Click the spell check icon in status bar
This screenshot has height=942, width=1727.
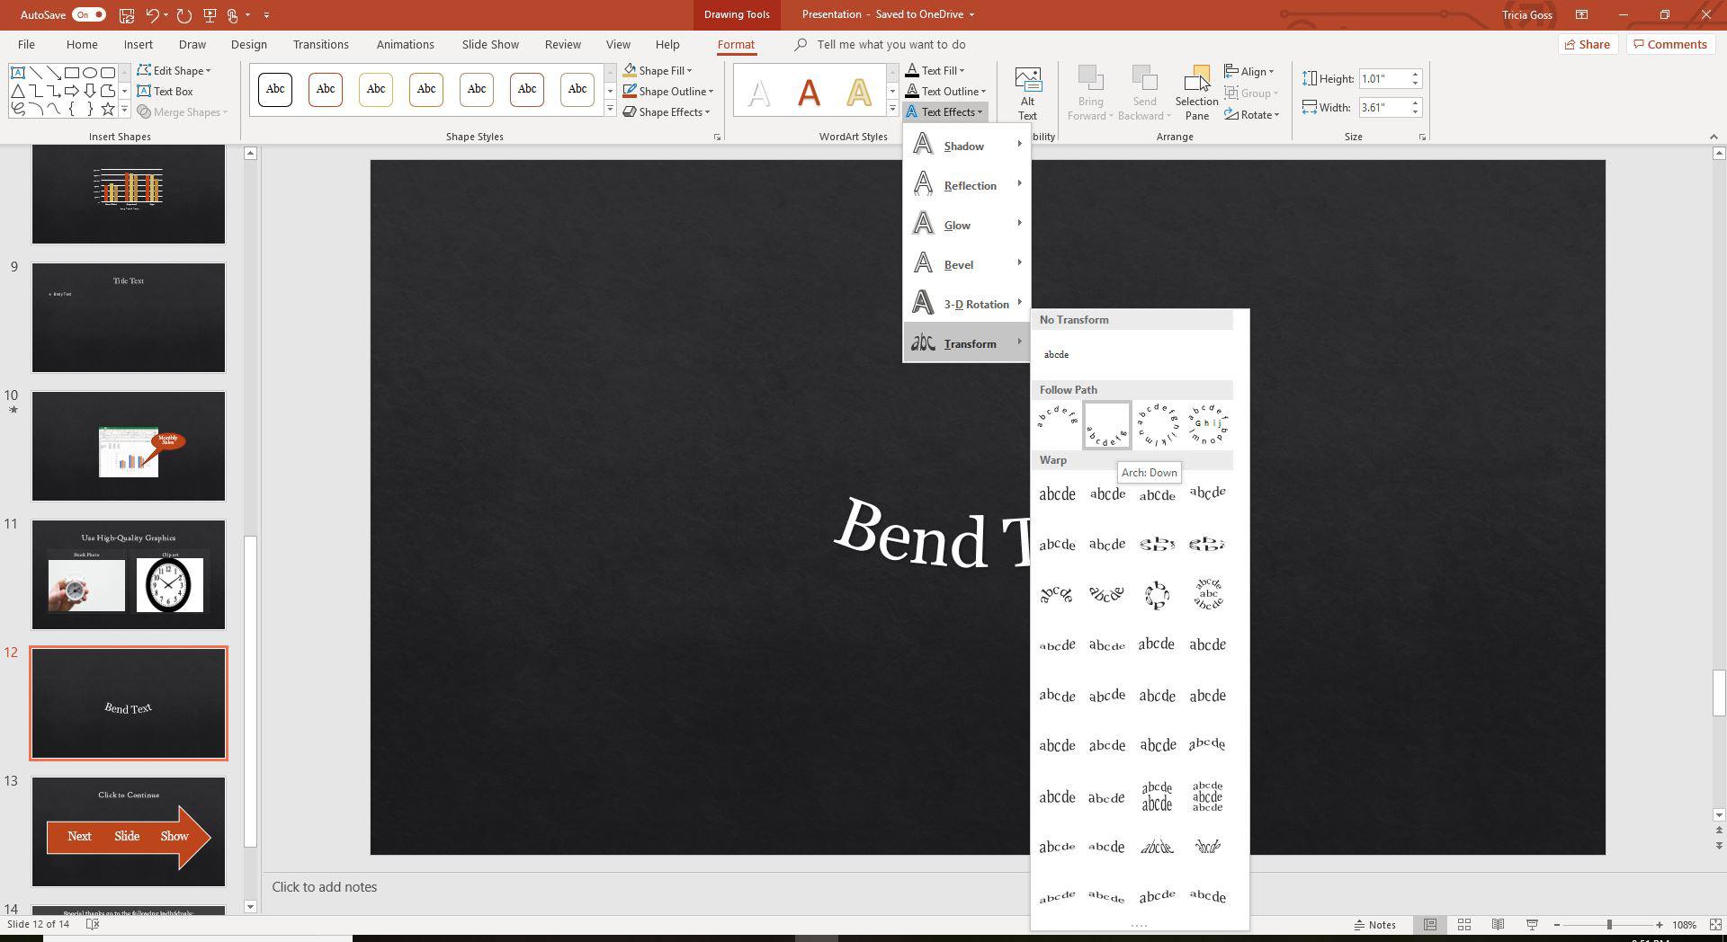click(92, 924)
